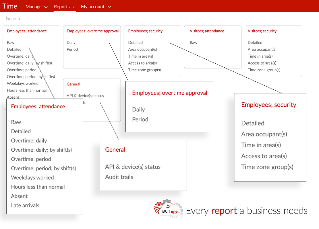This screenshot has width=319, height=229.
Task: Open Detailed in the small Employees; security card
Action: click(x=135, y=42)
